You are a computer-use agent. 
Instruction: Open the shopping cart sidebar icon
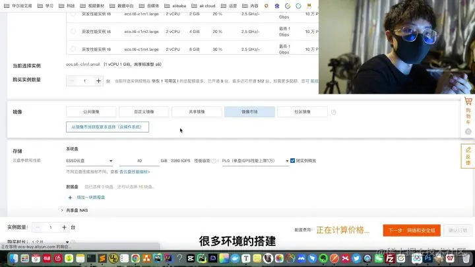coord(468,101)
